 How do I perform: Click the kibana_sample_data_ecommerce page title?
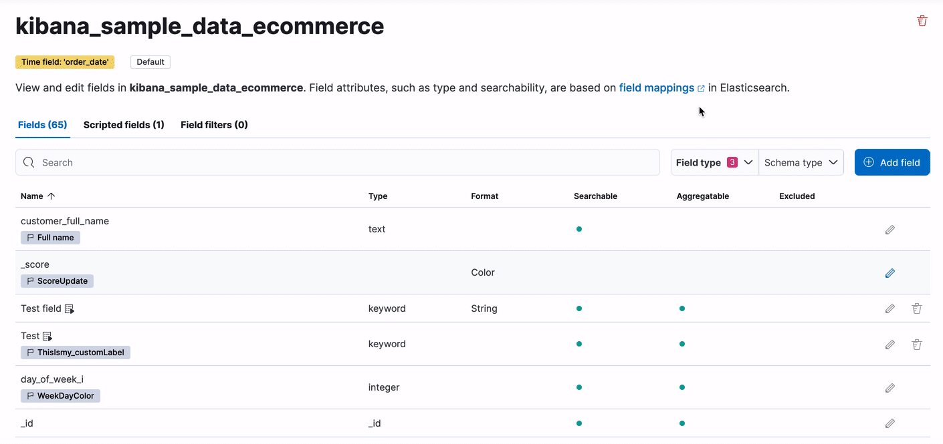coord(199,26)
